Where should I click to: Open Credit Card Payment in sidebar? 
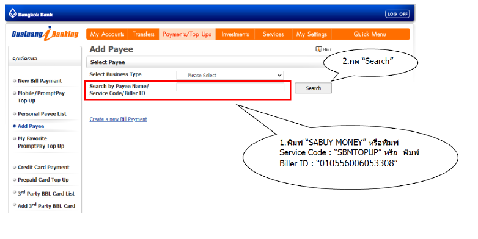point(43,167)
